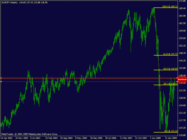Click the 165.90 price axis label
This screenshot has height=140, width=187.
pyautogui.click(x=182, y=16)
